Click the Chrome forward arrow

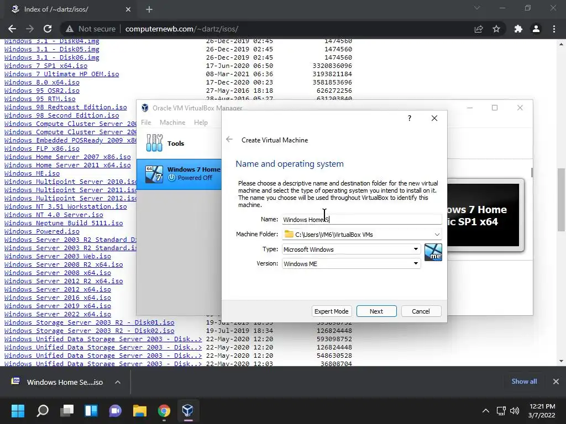click(30, 29)
